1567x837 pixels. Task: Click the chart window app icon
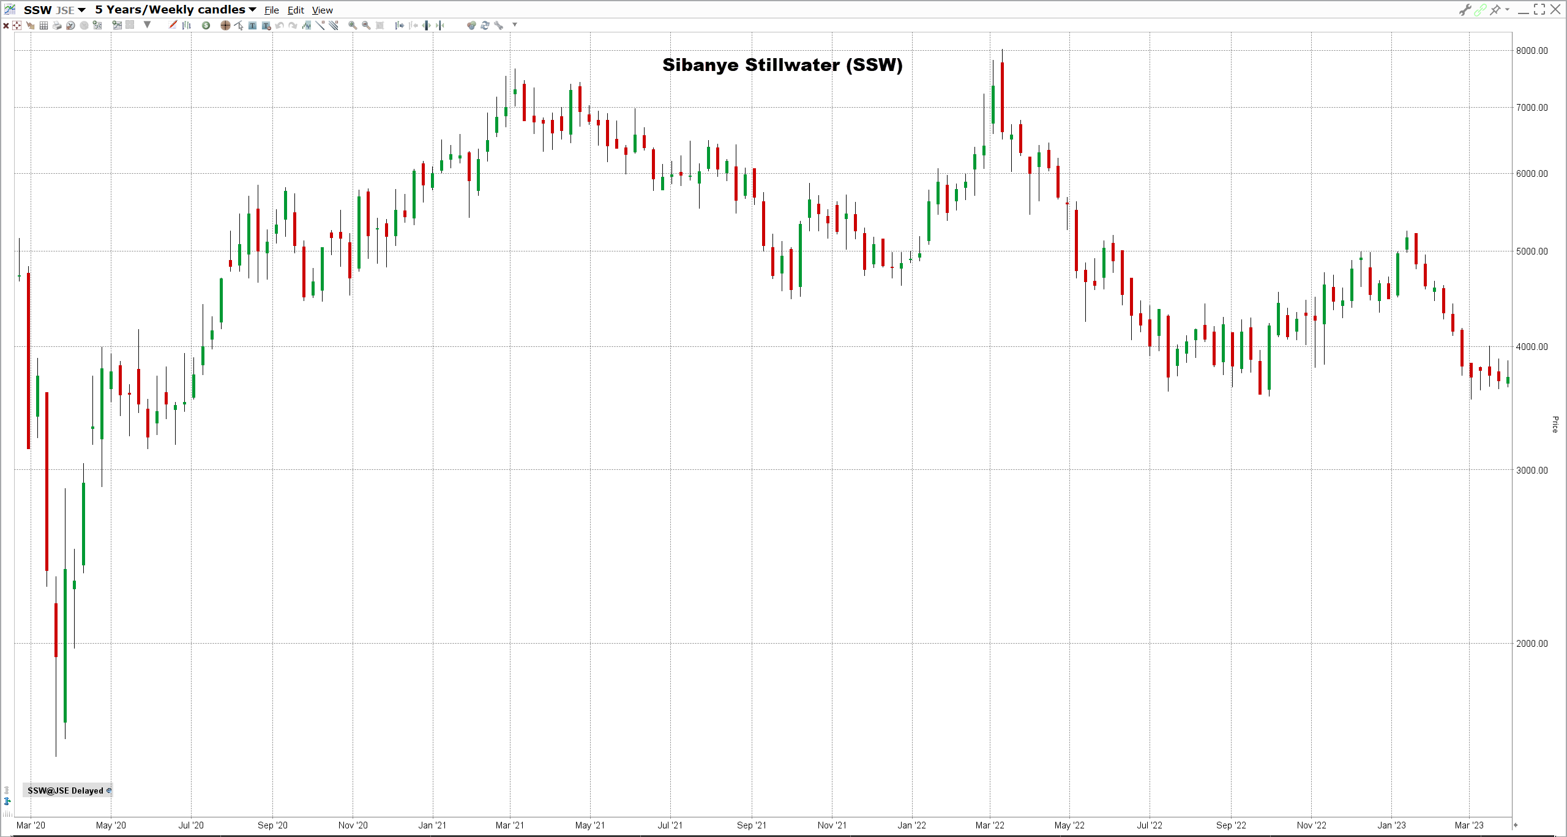(9, 9)
